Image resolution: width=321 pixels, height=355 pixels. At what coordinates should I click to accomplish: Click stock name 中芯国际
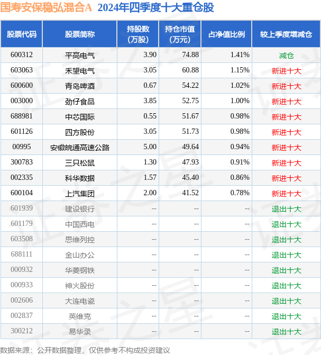[x=80, y=117]
